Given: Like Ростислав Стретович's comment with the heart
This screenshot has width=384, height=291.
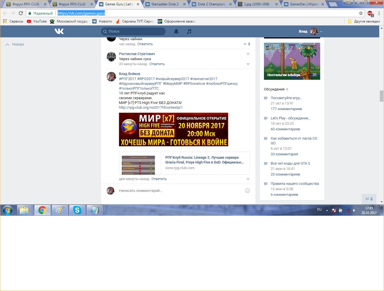Looking at the screenshot, I should (x=248, y=64).
